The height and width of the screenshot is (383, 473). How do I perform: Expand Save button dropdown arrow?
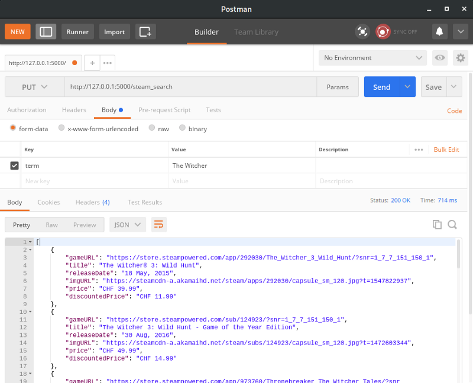pos(453,87)
